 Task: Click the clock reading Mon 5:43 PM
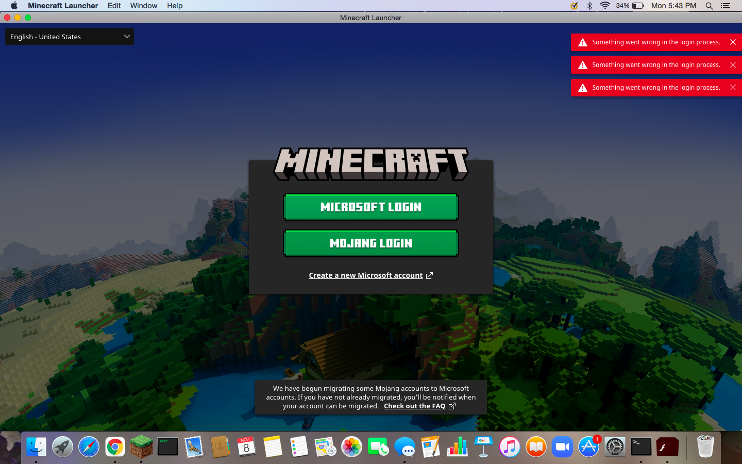(x=673, y=6)
